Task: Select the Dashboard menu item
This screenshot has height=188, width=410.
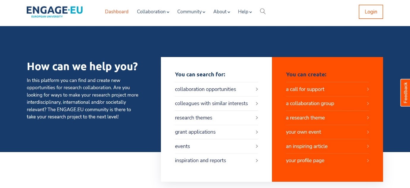Action: coord(116,12)
